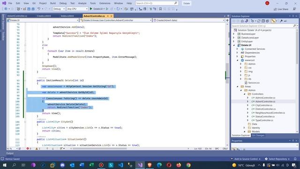300x169 pixels.
Task: Click the Undo arrow icon
Action: click(39, 9)
